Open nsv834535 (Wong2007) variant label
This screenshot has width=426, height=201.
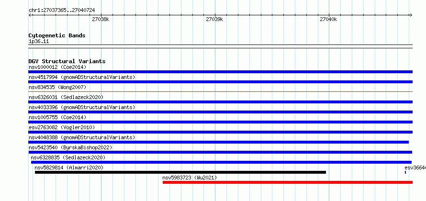tap(57, 87)
